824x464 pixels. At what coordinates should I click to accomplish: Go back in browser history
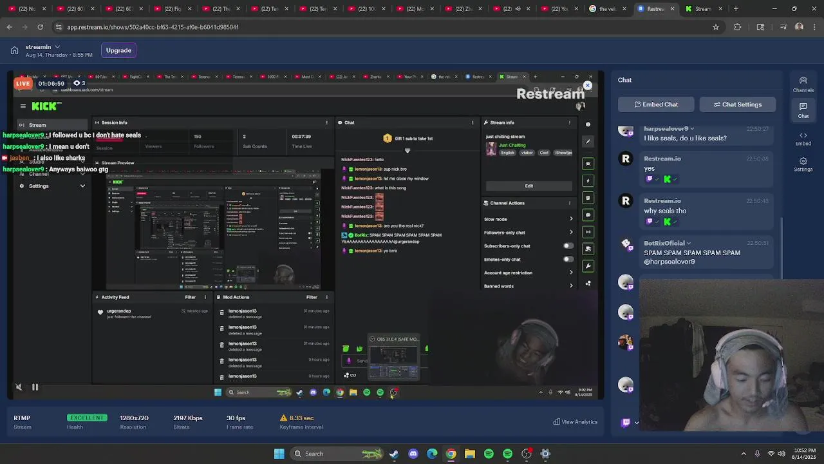pyautogui.click(x=9, y=27)
